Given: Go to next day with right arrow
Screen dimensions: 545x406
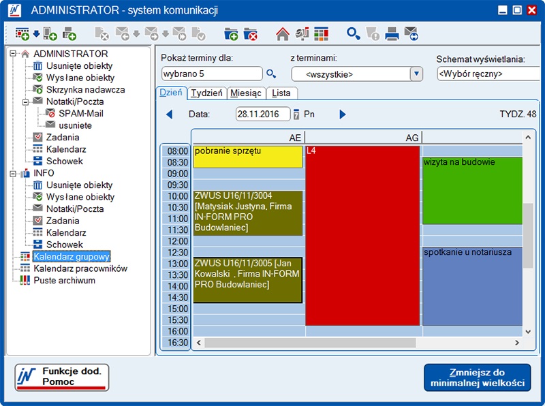Looking at the screenshot, I should [343, 114].
